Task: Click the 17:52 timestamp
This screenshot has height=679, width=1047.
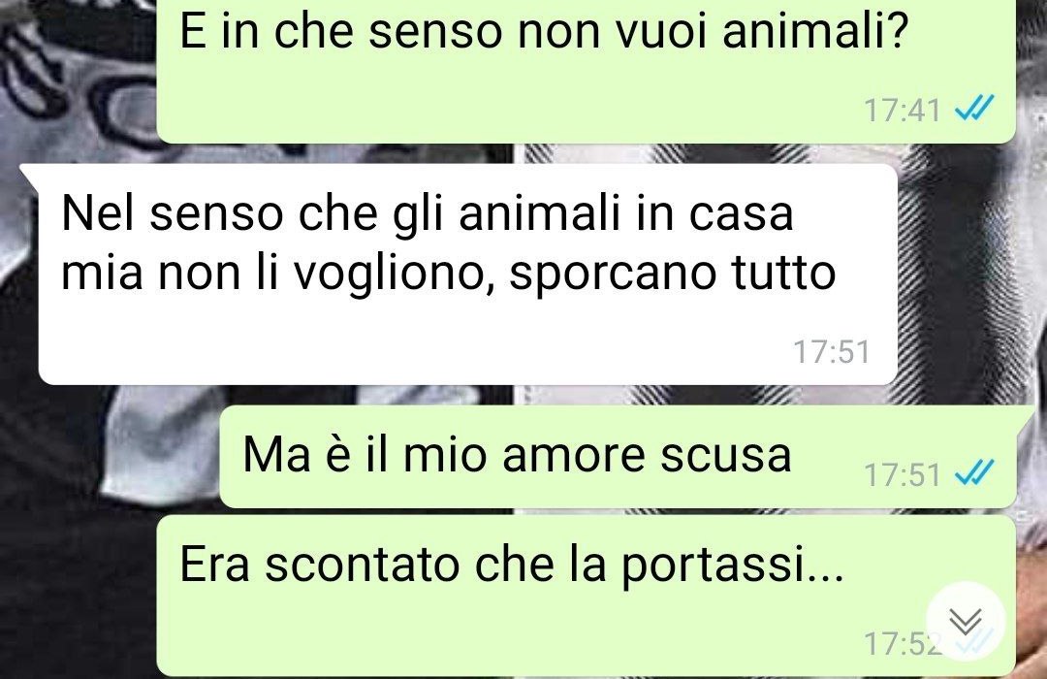Action: (x=903, y=644)
